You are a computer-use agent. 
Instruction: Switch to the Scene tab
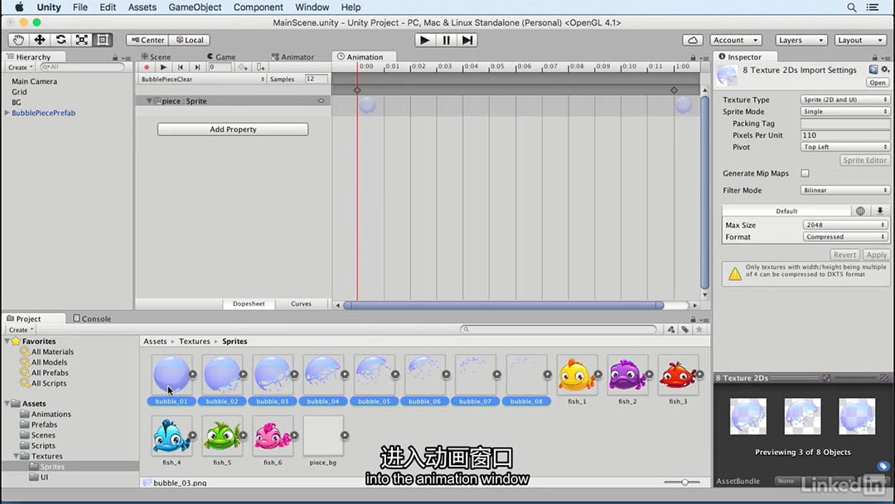(156, 56)
